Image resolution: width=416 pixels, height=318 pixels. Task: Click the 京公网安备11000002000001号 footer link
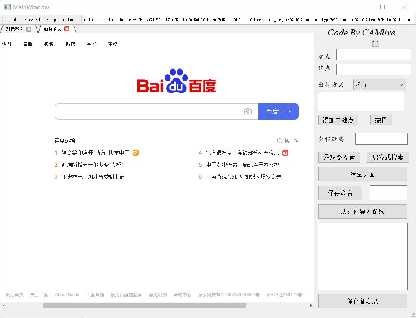pyautogui.click(x=229, y=294)
